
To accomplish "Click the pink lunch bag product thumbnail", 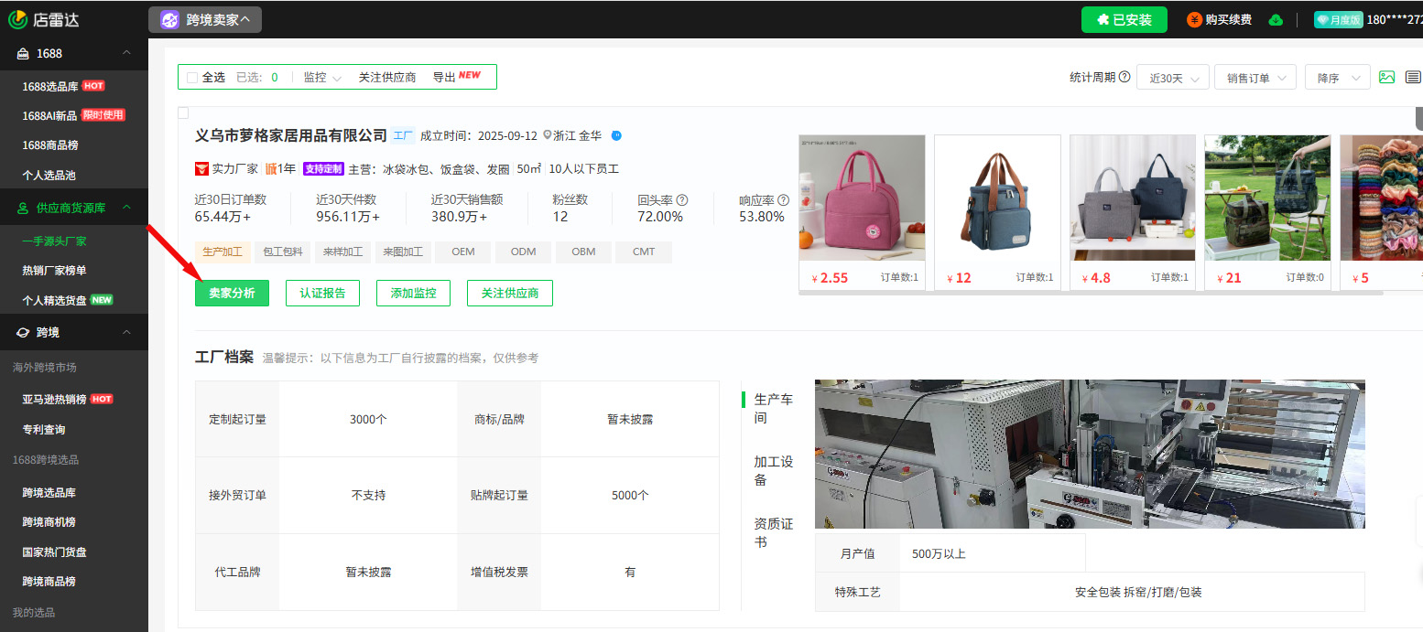I will [x=861, y=197].
